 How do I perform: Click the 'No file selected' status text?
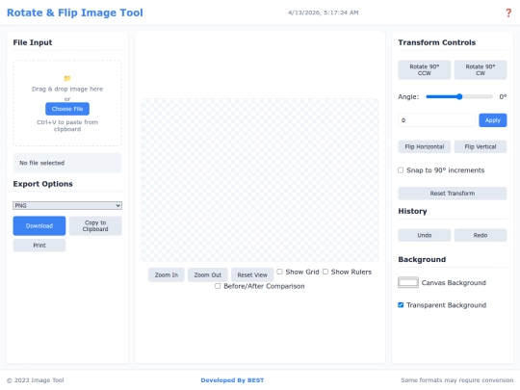tap(41, 163)
